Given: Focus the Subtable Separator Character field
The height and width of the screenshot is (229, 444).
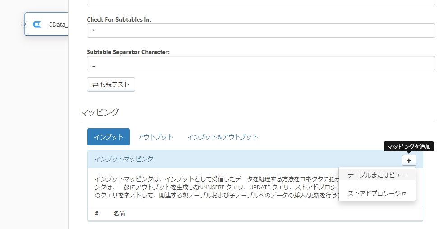Looking at the screenshot, I should [x=260, y=63].
